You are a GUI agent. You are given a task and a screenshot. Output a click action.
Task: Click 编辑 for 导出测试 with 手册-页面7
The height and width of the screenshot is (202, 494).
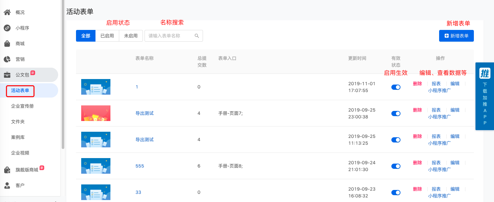tap(455, 110)
